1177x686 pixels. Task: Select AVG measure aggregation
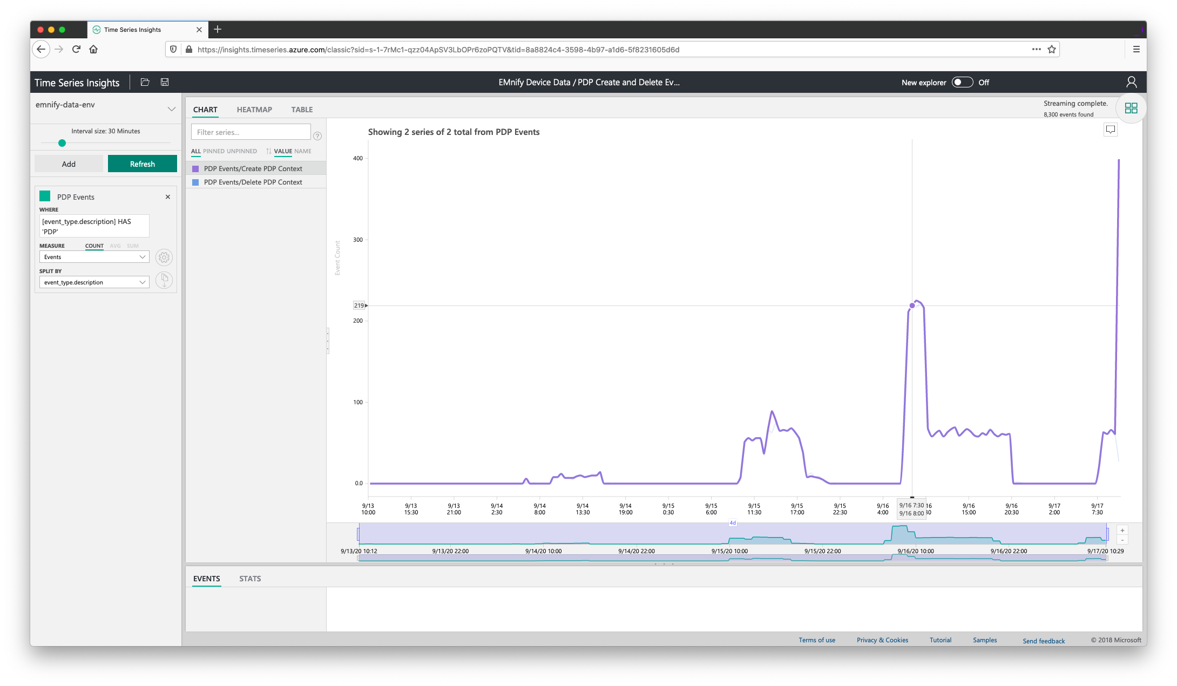115,246
